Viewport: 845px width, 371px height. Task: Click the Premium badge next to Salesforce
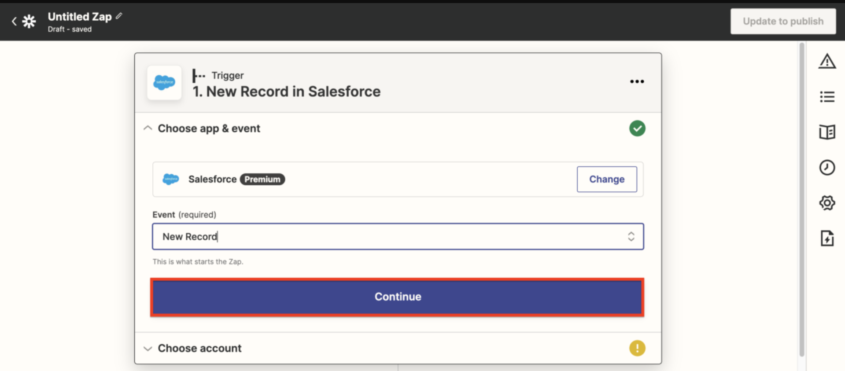pos(262,179)
